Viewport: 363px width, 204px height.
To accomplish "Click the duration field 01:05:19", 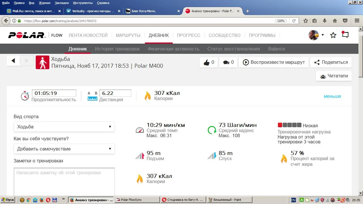I will coord(54,93).
